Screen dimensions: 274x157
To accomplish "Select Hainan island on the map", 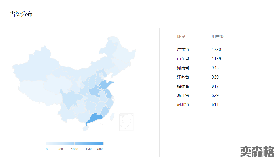I will pyautogui.click(x=85, y=129).
